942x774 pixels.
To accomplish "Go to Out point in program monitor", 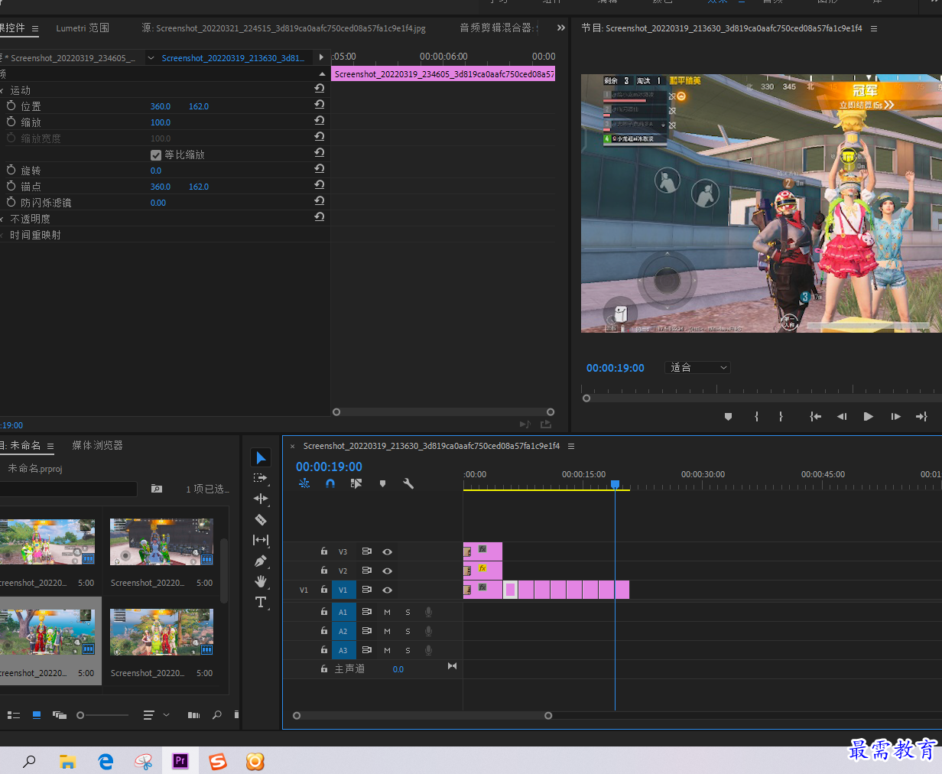I will [x=921, y=417].
